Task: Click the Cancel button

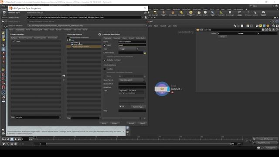Action: (142, 123)
